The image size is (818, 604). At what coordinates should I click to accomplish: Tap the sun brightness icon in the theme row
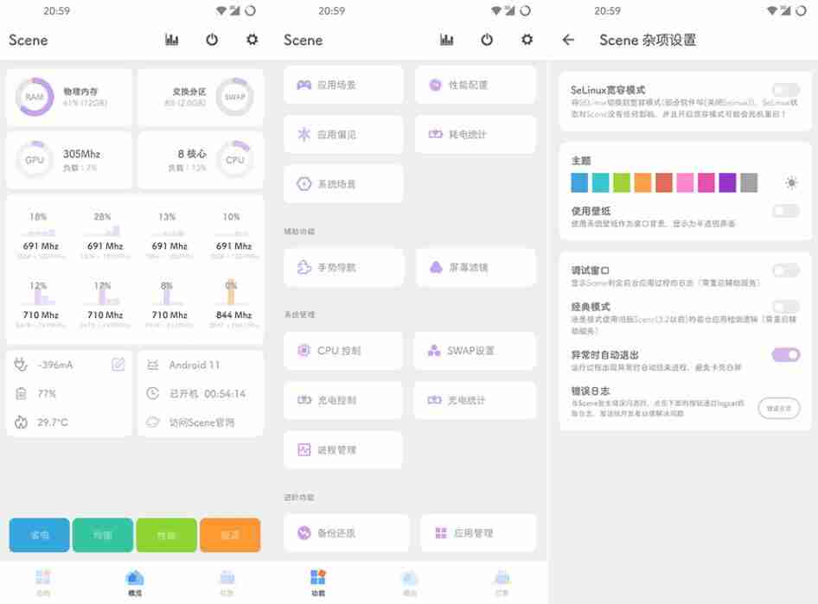pyautogui.click(x=791, y=183)
